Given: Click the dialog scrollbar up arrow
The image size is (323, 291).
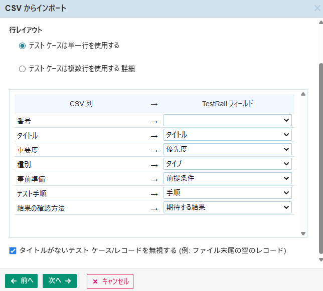Looking at the screenshot, I should coord(320,23).
